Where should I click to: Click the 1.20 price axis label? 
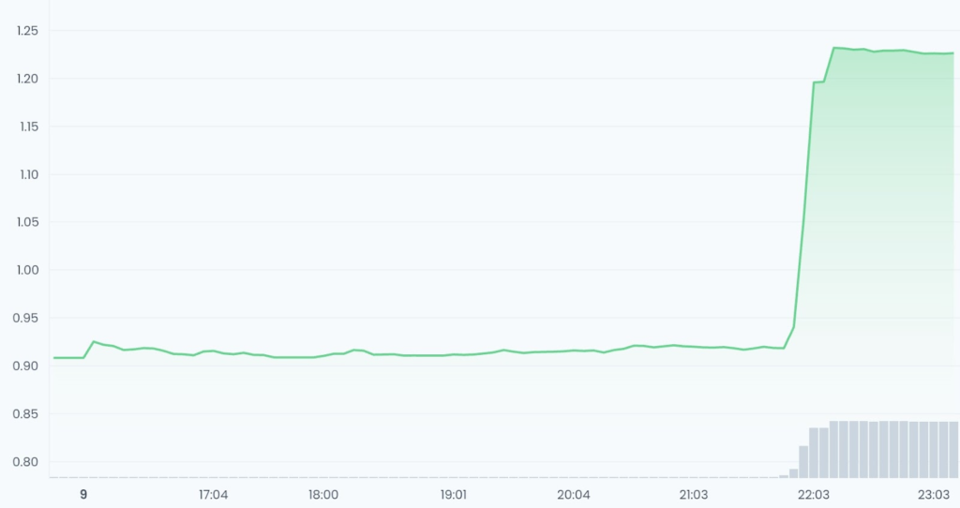27,79
